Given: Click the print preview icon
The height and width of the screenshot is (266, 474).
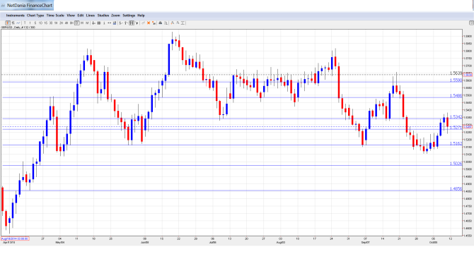Looking at the screenshot, I should [x=166, y=23].
